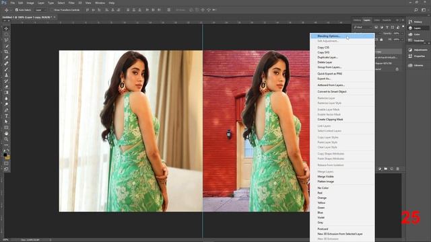
Task: Select the Dodge tool
Action: (6, 104)
